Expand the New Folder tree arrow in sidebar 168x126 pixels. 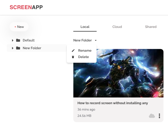(13, 48)
